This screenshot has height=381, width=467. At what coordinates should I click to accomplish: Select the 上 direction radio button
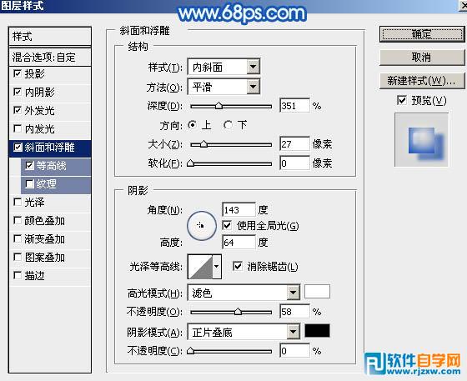coord(193,125)
